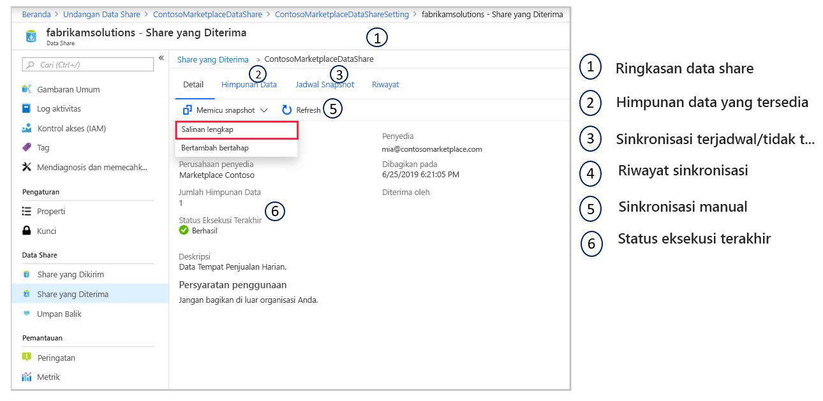The height and width of the screenshot is (401, 823).
Task: Navigate to Beranda via the breadcrumb
Action: coord(36,14)
